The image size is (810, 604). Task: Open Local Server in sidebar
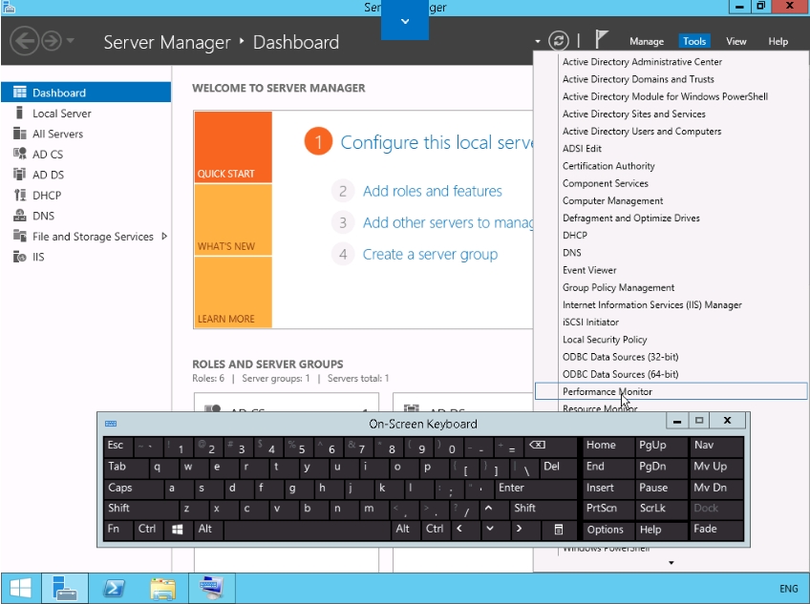point(61,114)
